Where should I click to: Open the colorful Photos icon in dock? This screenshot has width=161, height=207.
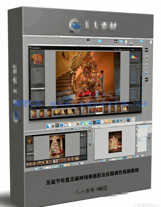[x=78, y=123]
